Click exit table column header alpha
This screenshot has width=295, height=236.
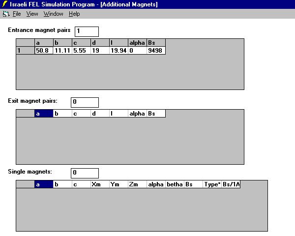coord(137,114)
